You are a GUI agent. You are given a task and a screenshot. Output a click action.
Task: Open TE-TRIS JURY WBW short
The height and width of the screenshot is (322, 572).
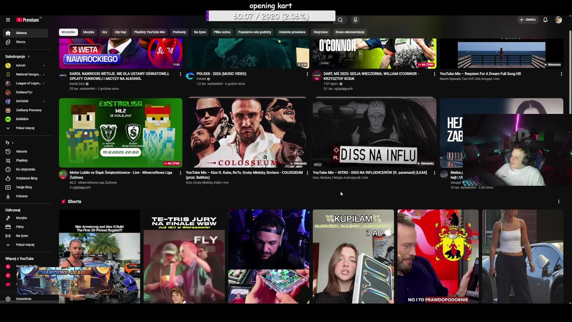pos(184,257)
